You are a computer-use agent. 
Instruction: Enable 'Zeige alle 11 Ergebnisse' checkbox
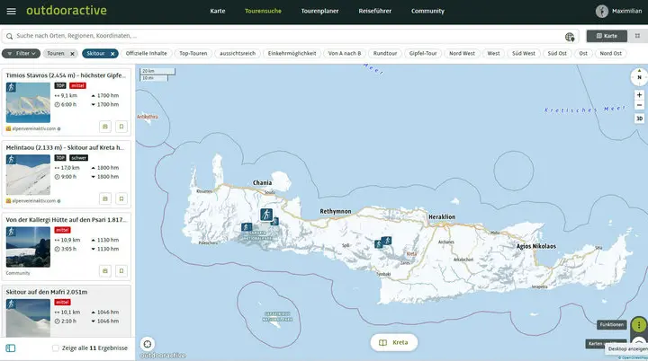(x=56, y=348)
